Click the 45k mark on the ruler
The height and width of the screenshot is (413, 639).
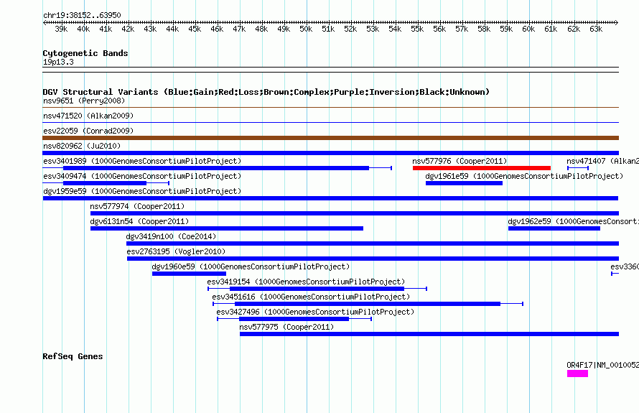pos(195,29)
